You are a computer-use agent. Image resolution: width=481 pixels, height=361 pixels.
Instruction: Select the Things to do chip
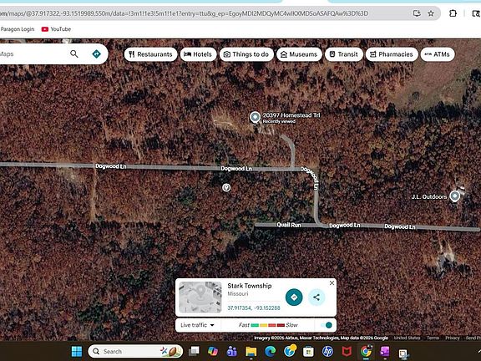[x=246, y=54]
